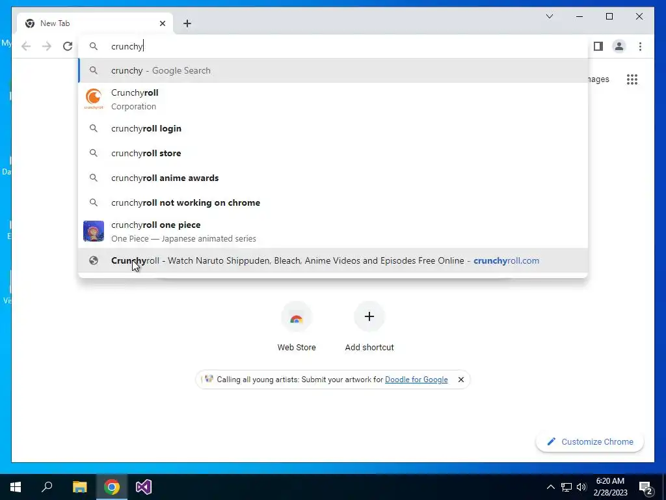Click the address bar containing crunchy
666x500 pixels.
point(334,46)
